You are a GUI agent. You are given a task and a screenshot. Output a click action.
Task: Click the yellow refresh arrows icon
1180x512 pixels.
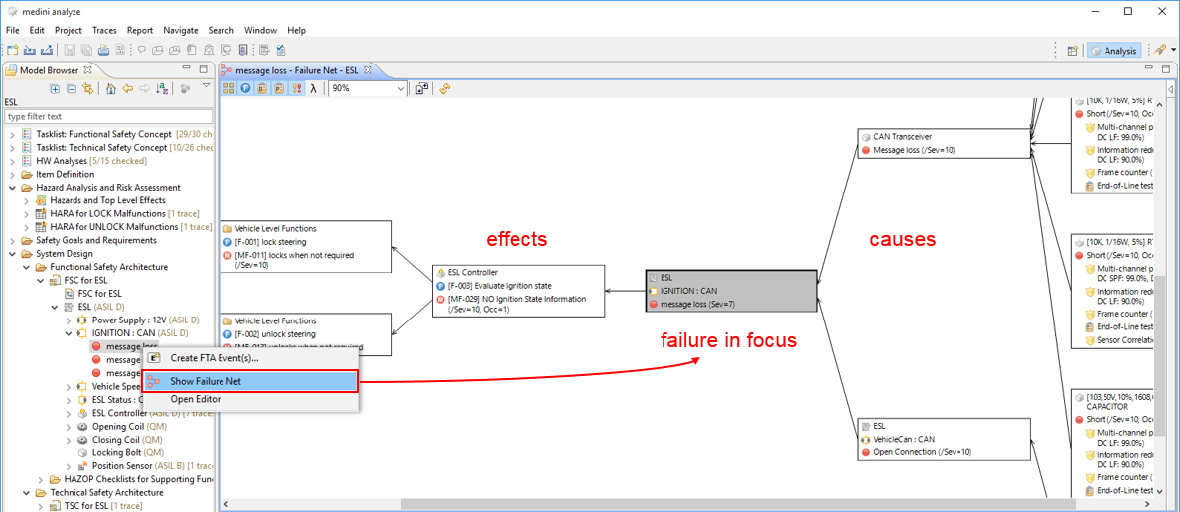click(444, 88)
